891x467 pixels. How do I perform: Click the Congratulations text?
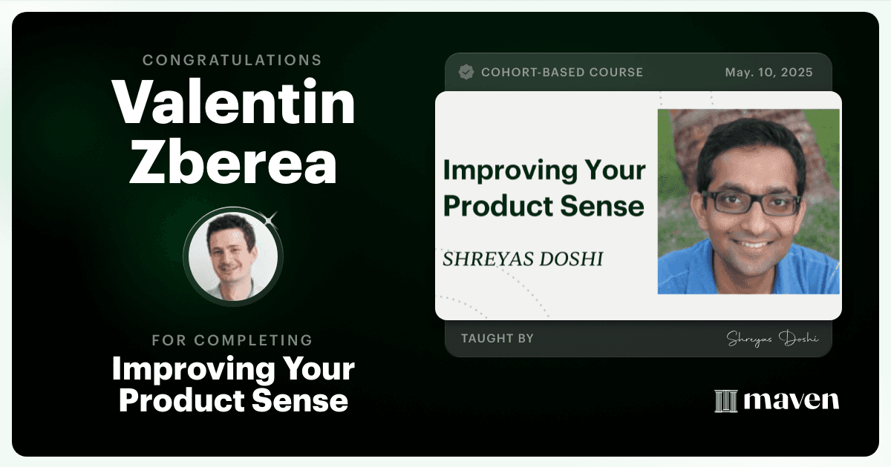click(x=232, y=60)
